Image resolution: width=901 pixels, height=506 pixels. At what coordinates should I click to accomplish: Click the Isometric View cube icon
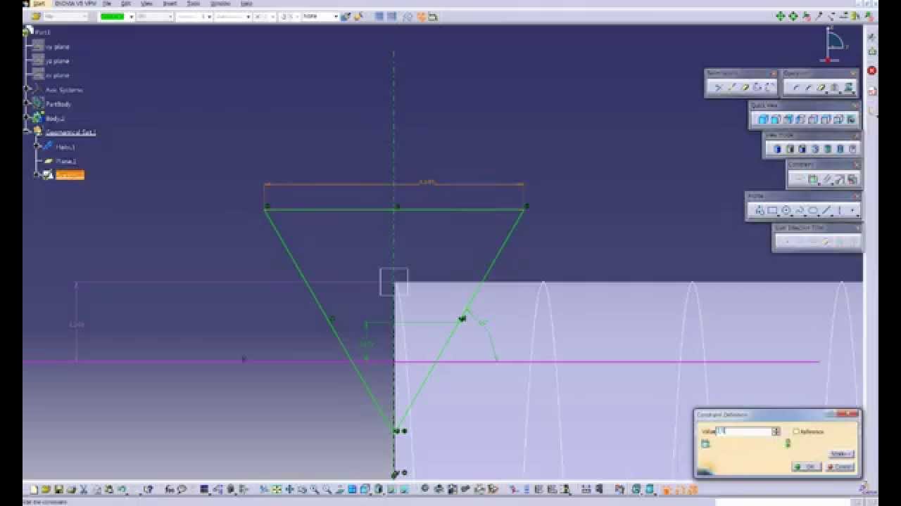click(763, 119)
